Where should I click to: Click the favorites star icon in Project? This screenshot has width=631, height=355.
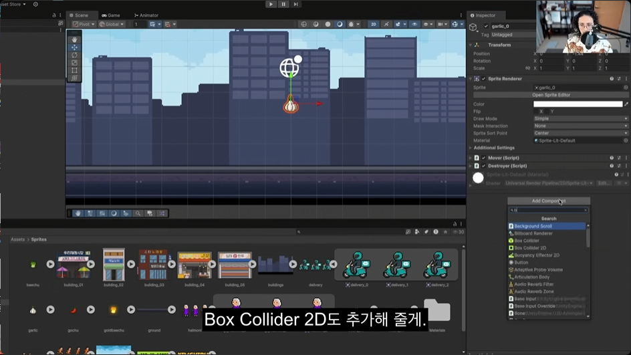coord(445,232)
